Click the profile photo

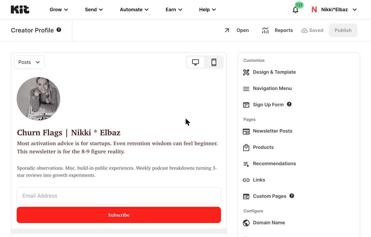point(38,99)
